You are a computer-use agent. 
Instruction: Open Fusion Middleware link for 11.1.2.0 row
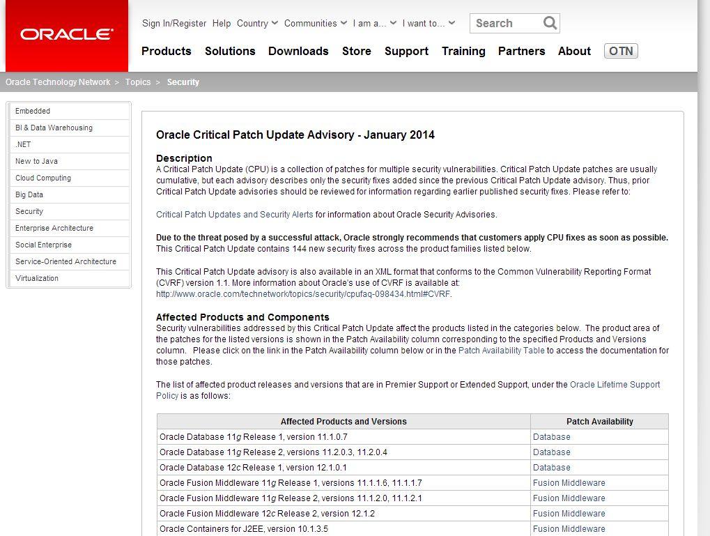click(x=569, y=498)
